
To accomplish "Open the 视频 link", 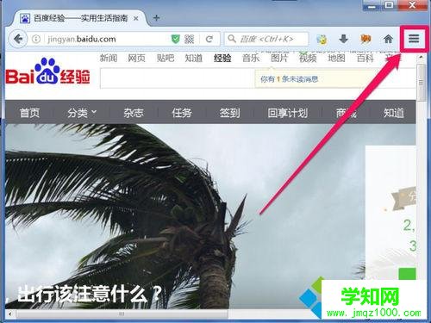I will 308,58.
